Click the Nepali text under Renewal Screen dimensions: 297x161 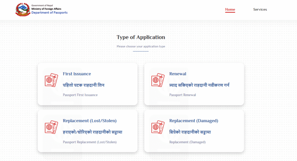(200, 85)
